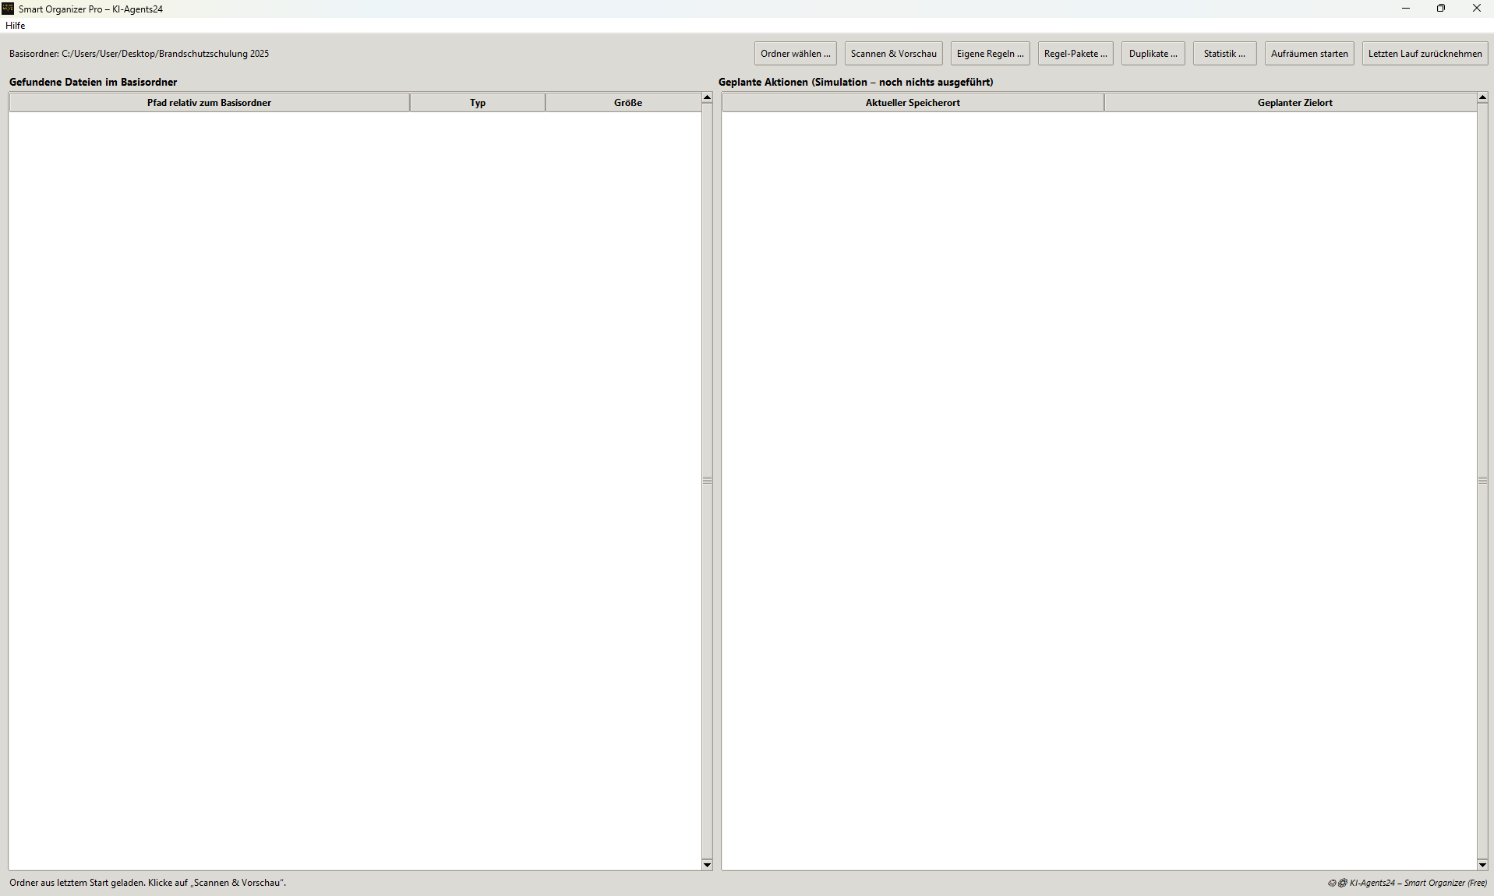Screen dimensions: 1494x896
Task: Click the Smart Organizer app icon in title bar
Action: (x=8, y=9)
